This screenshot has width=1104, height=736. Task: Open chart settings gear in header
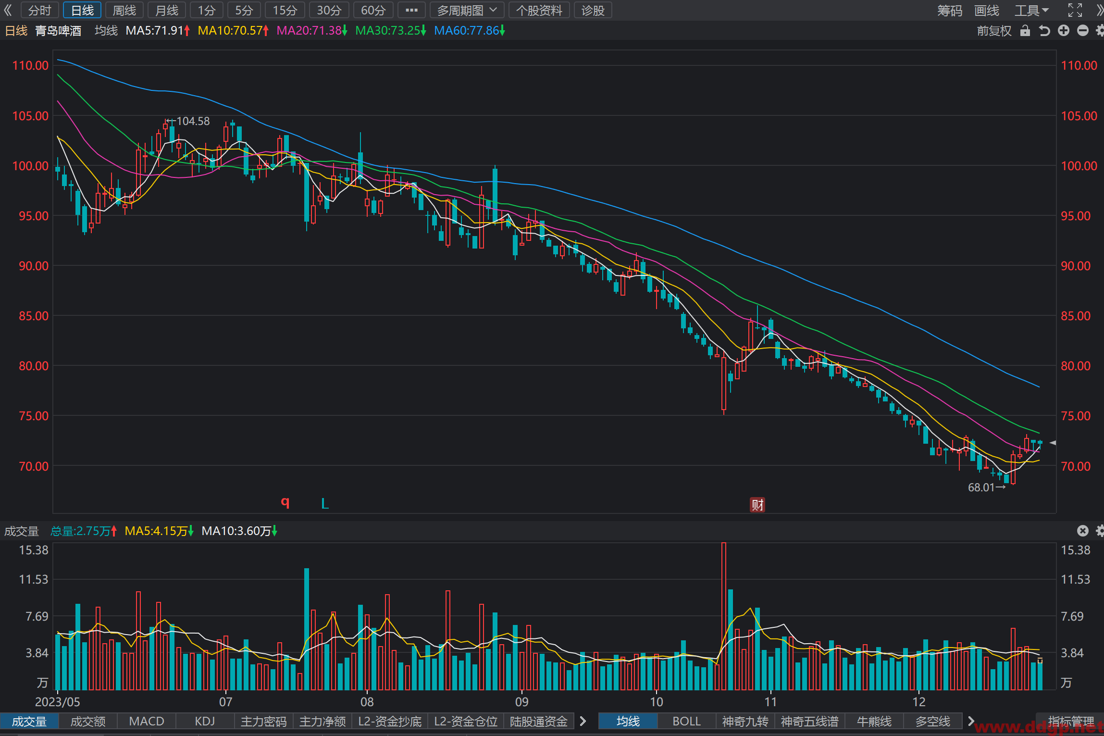pos(1100,31)
